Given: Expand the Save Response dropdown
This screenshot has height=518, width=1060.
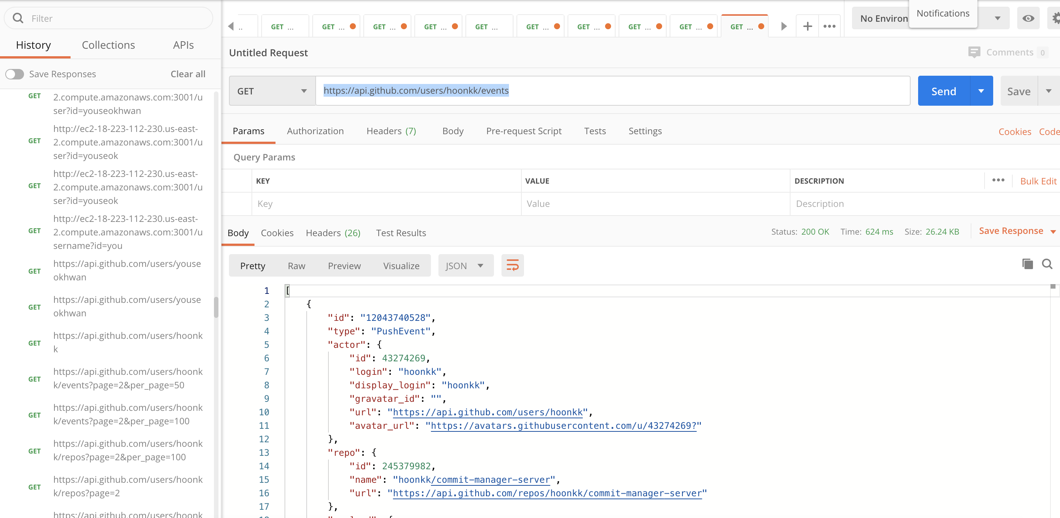Looking at the screenshot, I should [1052, 232].
